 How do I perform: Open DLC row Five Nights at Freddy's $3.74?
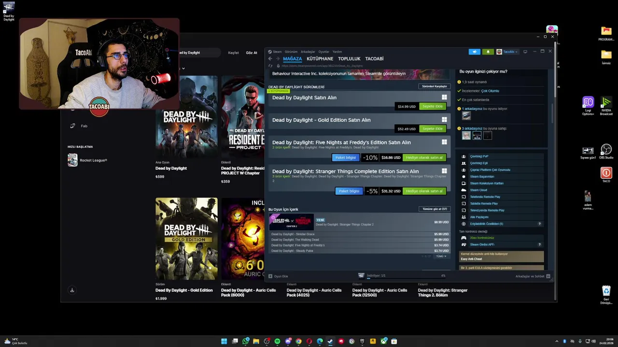[x=360, y=245]
